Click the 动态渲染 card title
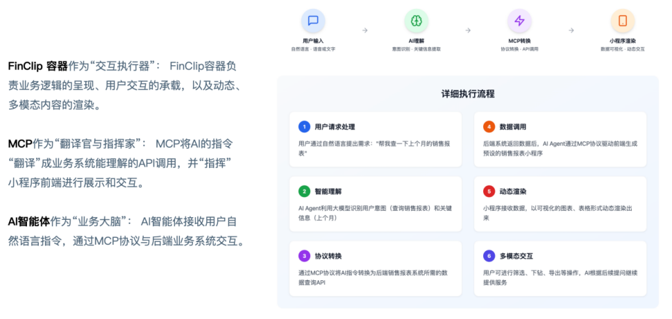Image resolution: width=672 pixels, height=319 pixels. point(513,192)
